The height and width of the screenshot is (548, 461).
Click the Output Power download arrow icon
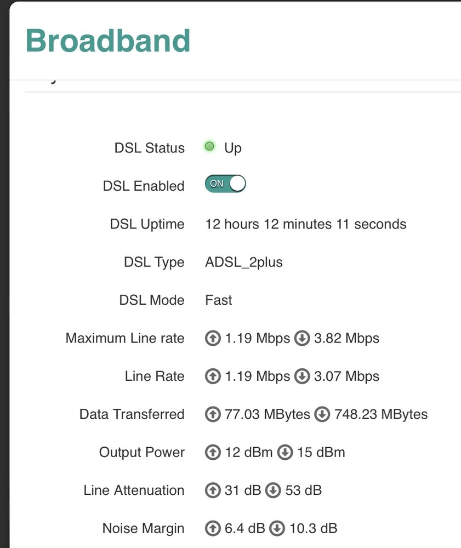coord(285,453)
